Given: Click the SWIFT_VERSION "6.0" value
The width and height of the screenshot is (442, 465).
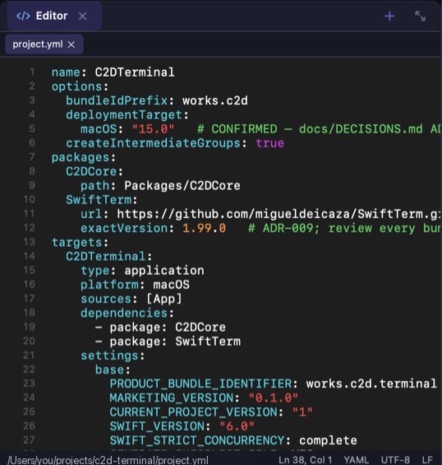Looking at the screenshot, I should tap(237, 426).
